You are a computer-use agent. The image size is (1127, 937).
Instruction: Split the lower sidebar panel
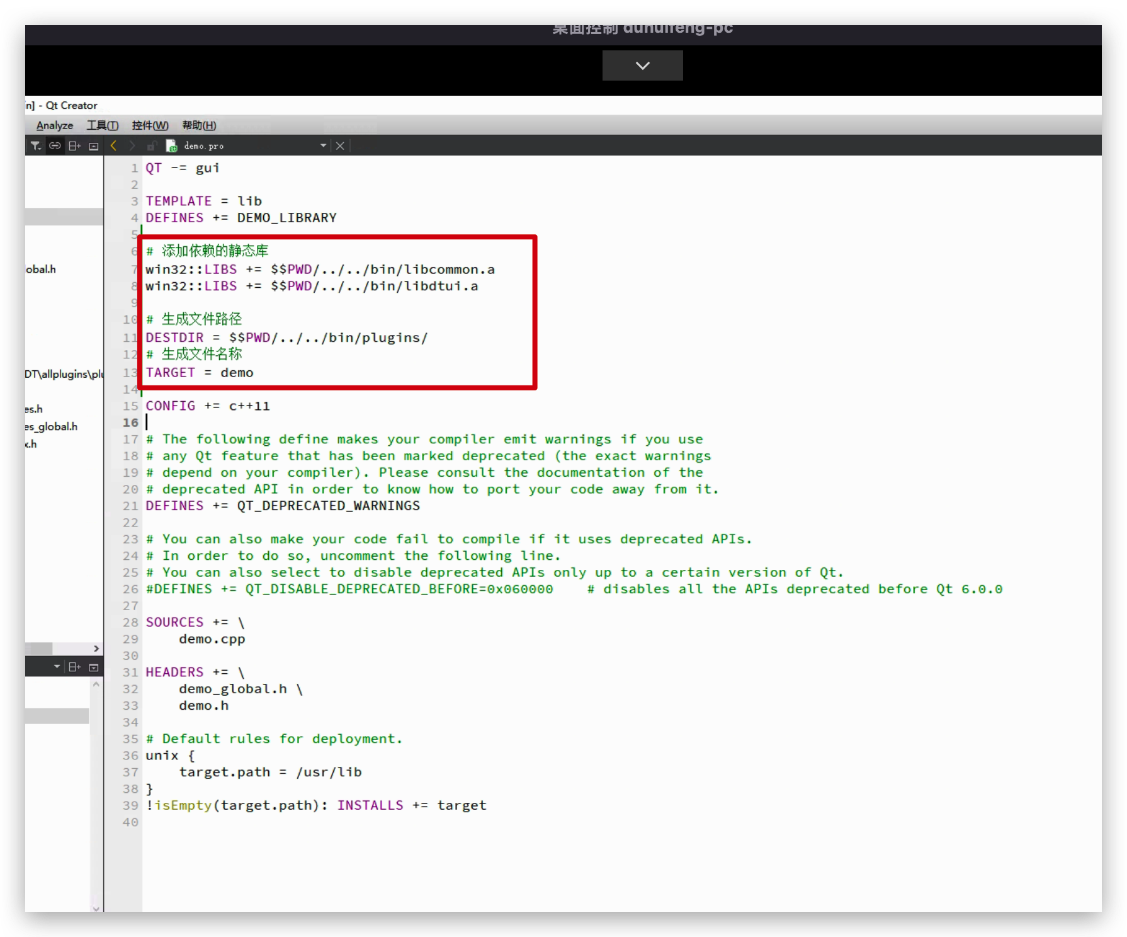click(x=74, y=667)
